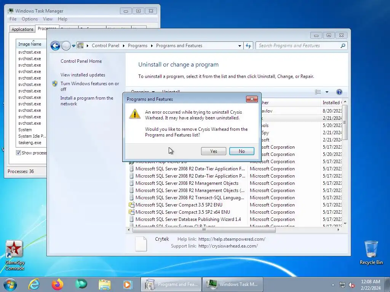The image size is (390, 292).
Task: Select taskeng.exe in Task Manager
Action: tap(30, 143)
